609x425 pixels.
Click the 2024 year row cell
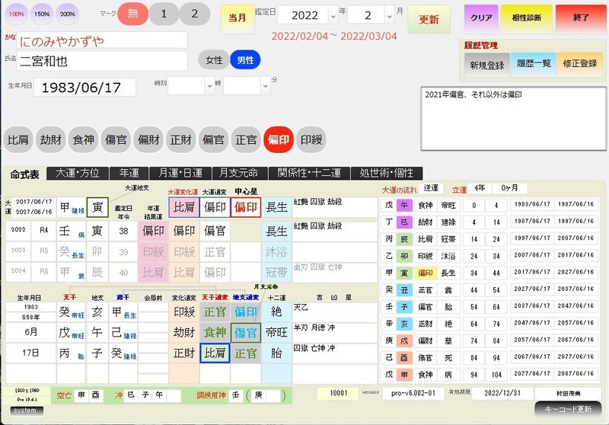(x=18, y=272)
